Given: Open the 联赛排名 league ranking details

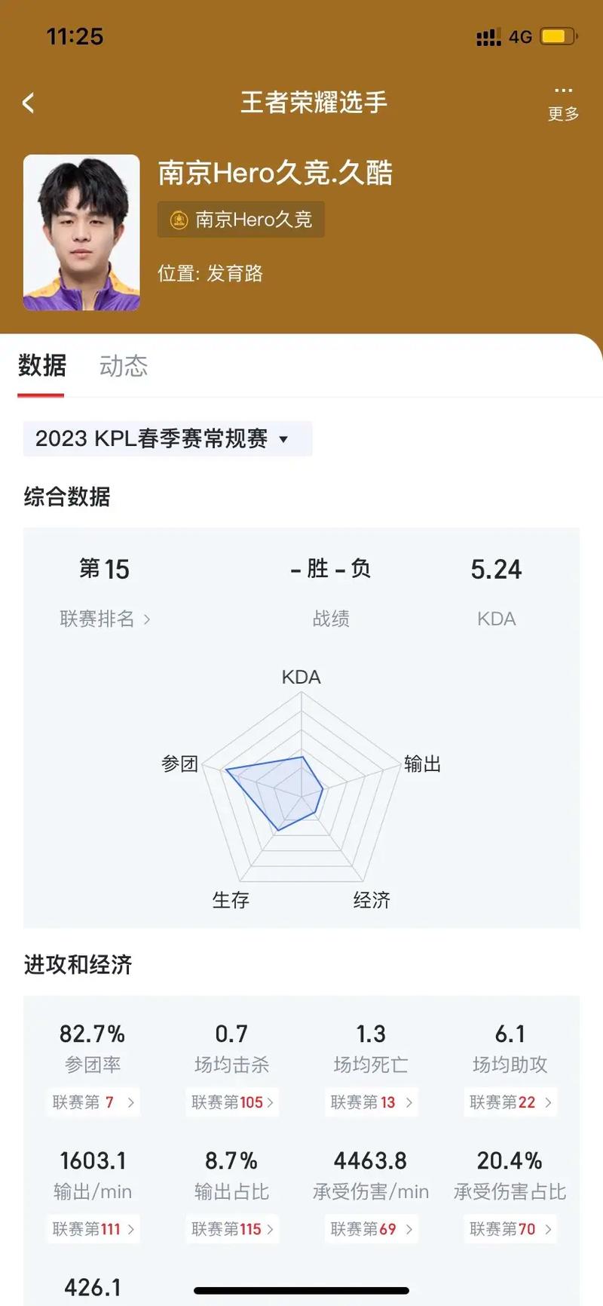Looking at the screenshot, I should 105,619.
